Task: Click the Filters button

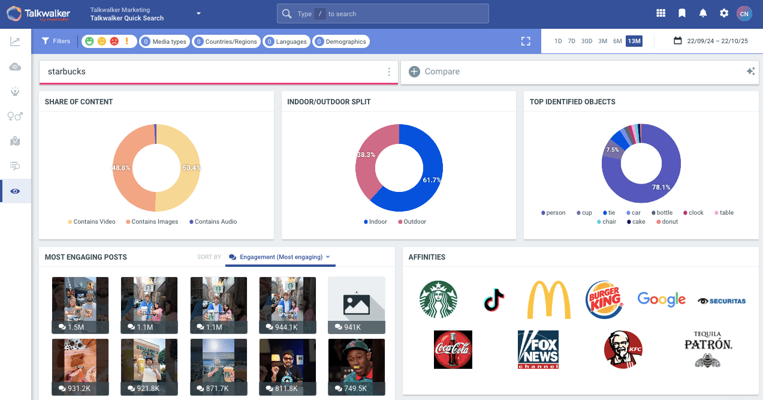Action: [56, 41]
